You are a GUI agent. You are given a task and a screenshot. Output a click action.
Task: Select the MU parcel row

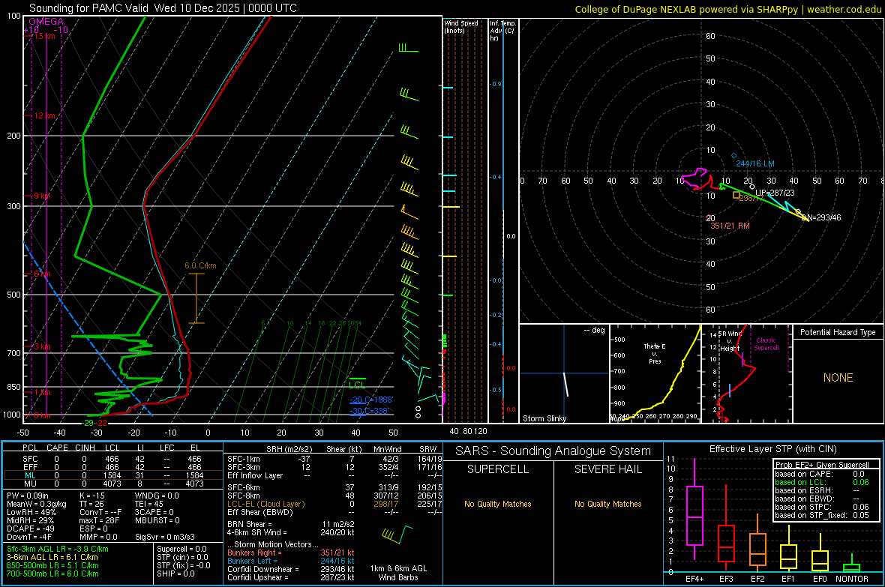pyautogui.click(x=113, y=484)
